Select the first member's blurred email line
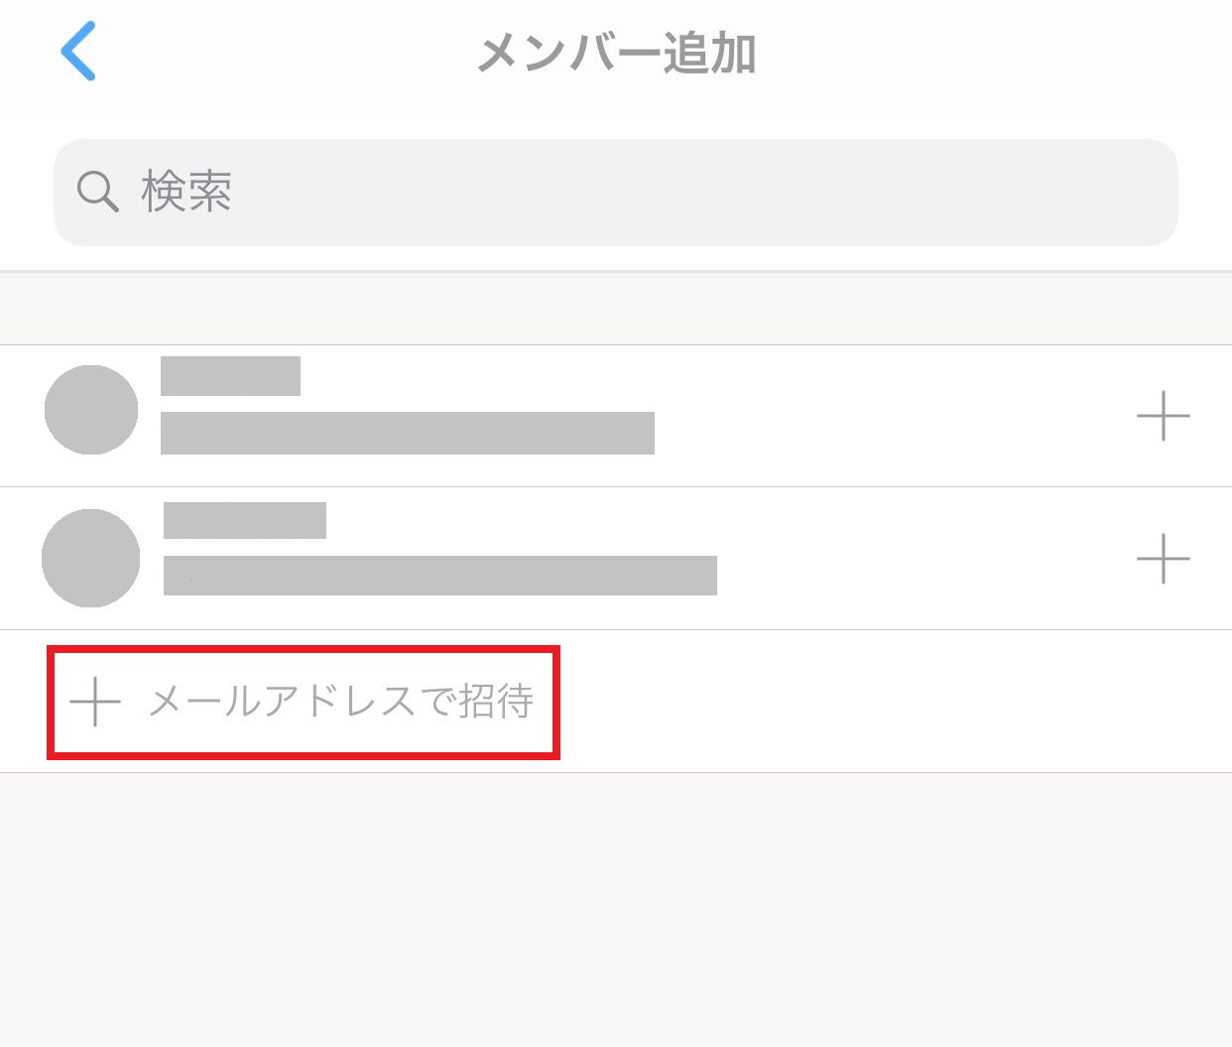 tap(407, 433)
